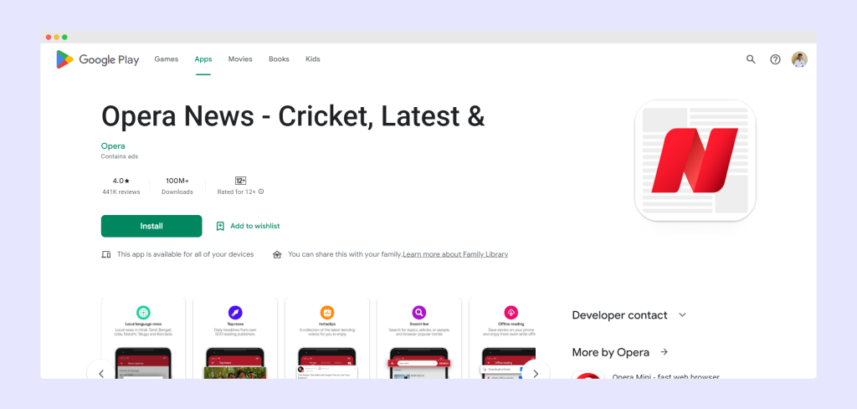Show next screenshots with right arrow
This screenshot has height=409, width=857.
click(x=536, y=374)
